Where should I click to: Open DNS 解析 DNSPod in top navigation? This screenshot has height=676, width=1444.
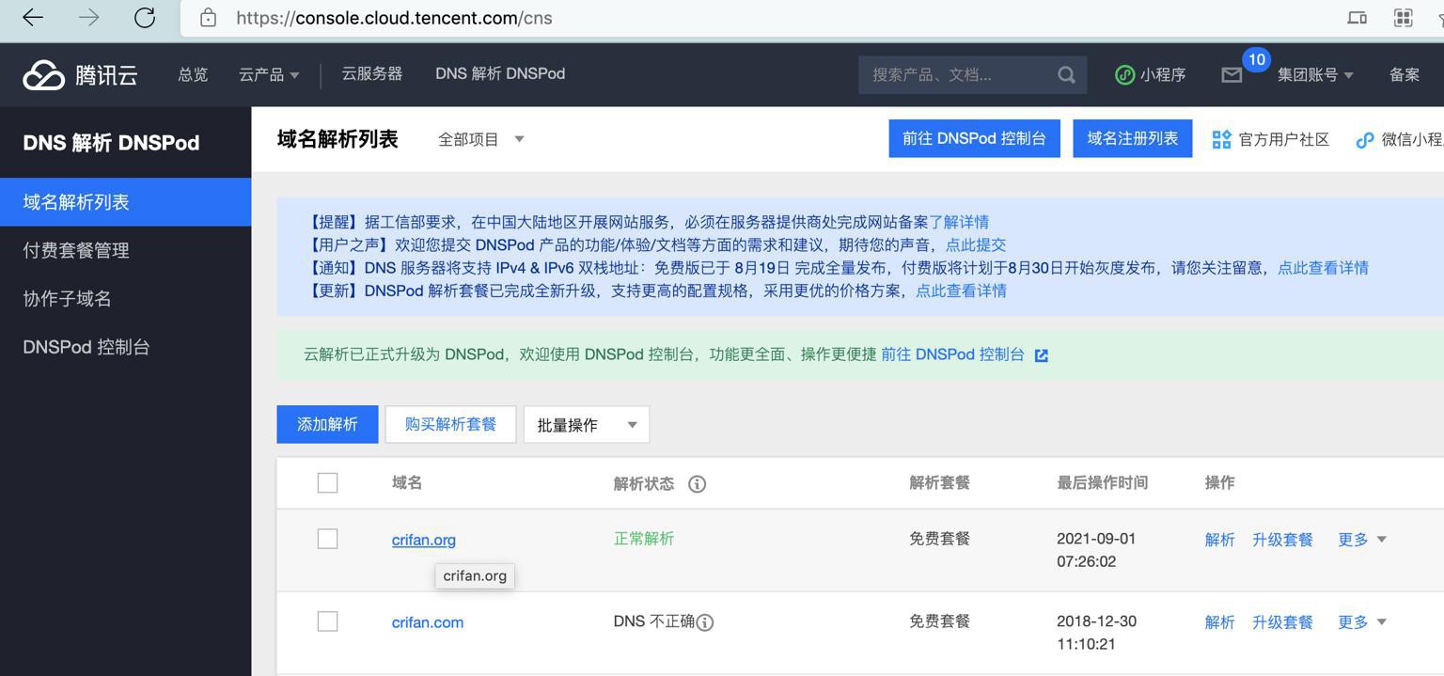(500, 73)
